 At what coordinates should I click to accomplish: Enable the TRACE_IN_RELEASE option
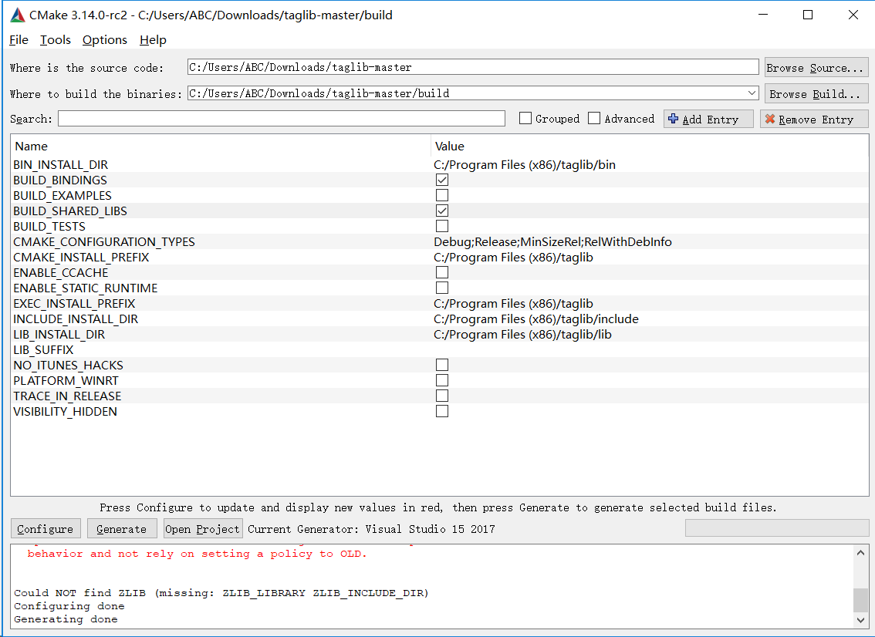pyautogui.click(x=441, y=395)
